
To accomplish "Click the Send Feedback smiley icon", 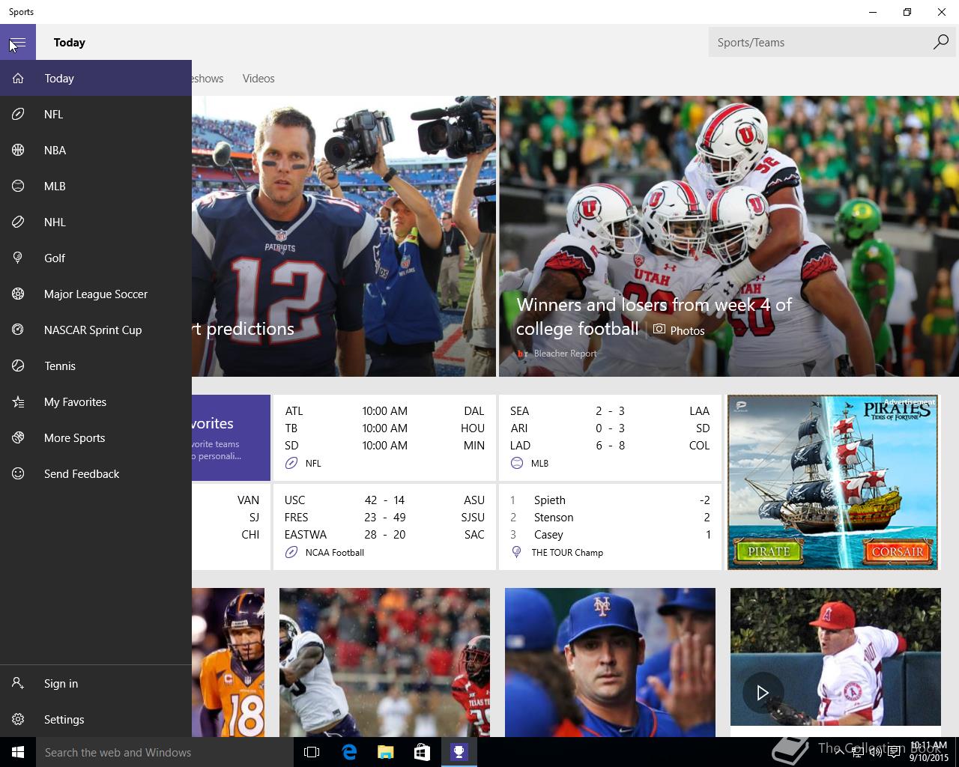I will point(18,473).
